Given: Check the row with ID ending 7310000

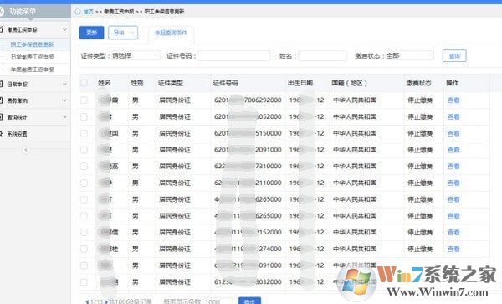Looking at the screenshot, I should click(84, 167).
